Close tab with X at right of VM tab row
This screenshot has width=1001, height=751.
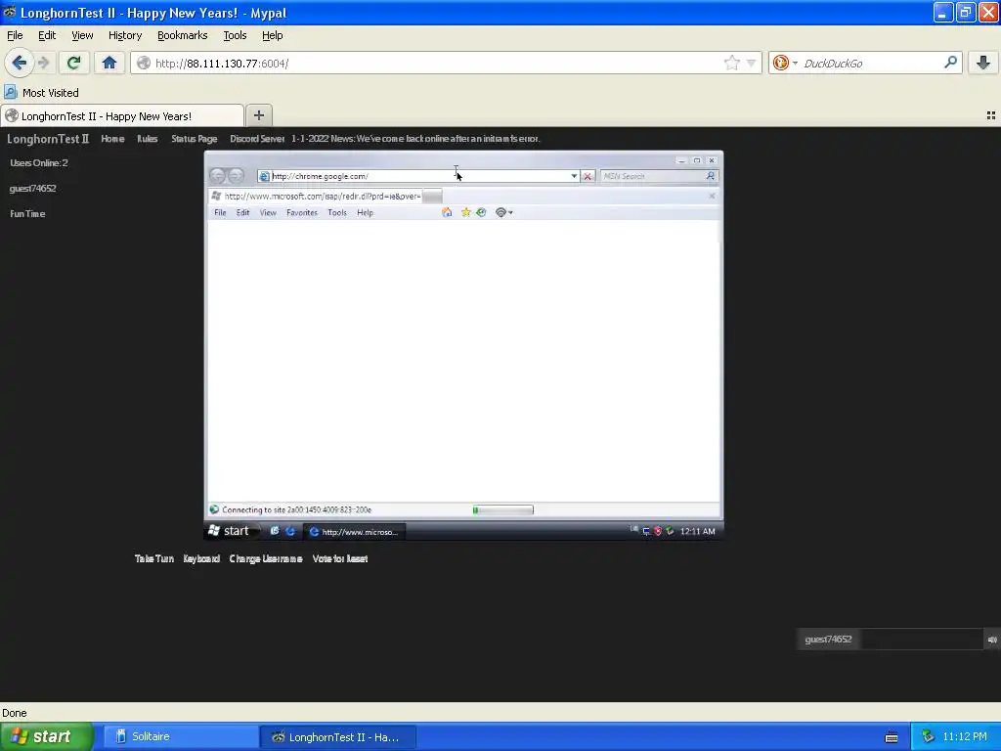click(712, 196)
